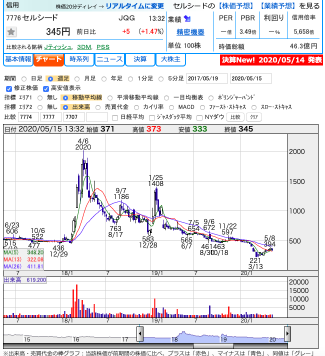This screenshot has height=356, width=325.
Task: Click the MA(5) 348.20 legend value
Action: pos(35,252)
